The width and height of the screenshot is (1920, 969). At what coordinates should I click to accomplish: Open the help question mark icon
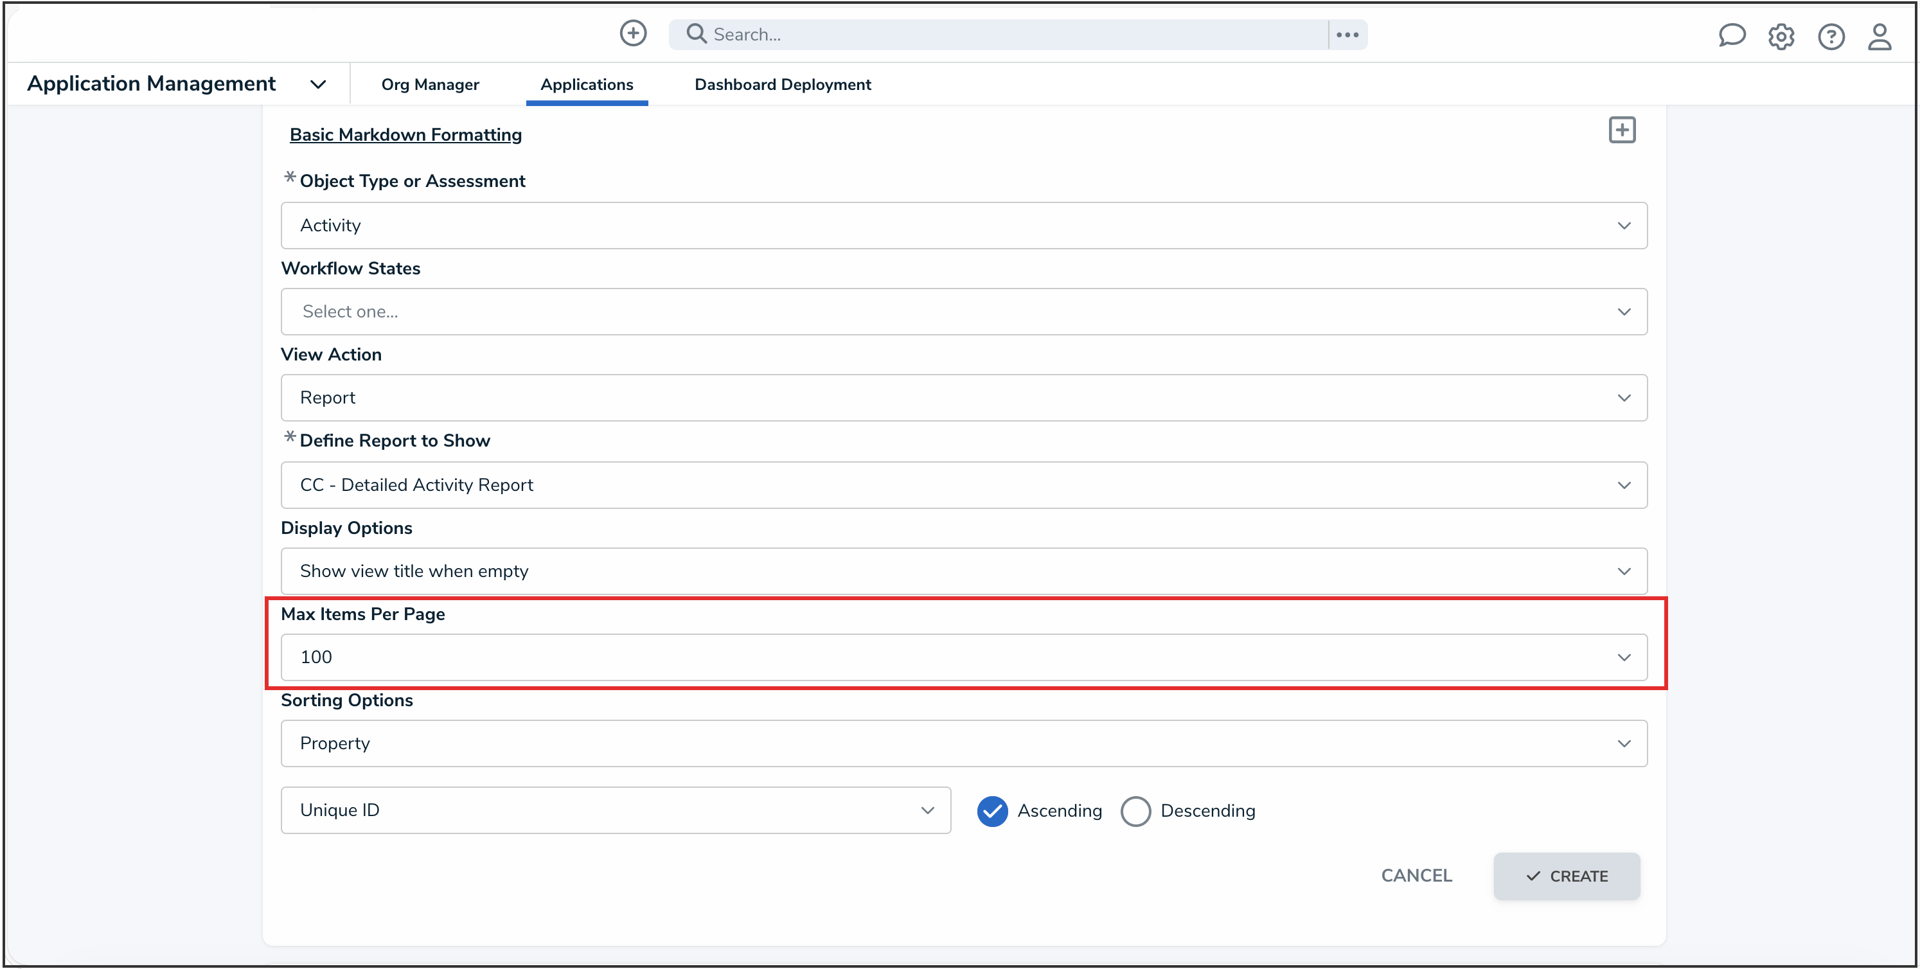pos(1831,37)
